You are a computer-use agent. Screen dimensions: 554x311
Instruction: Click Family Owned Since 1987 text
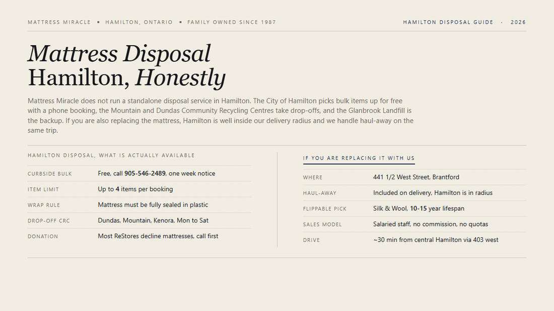pos(232,22)
